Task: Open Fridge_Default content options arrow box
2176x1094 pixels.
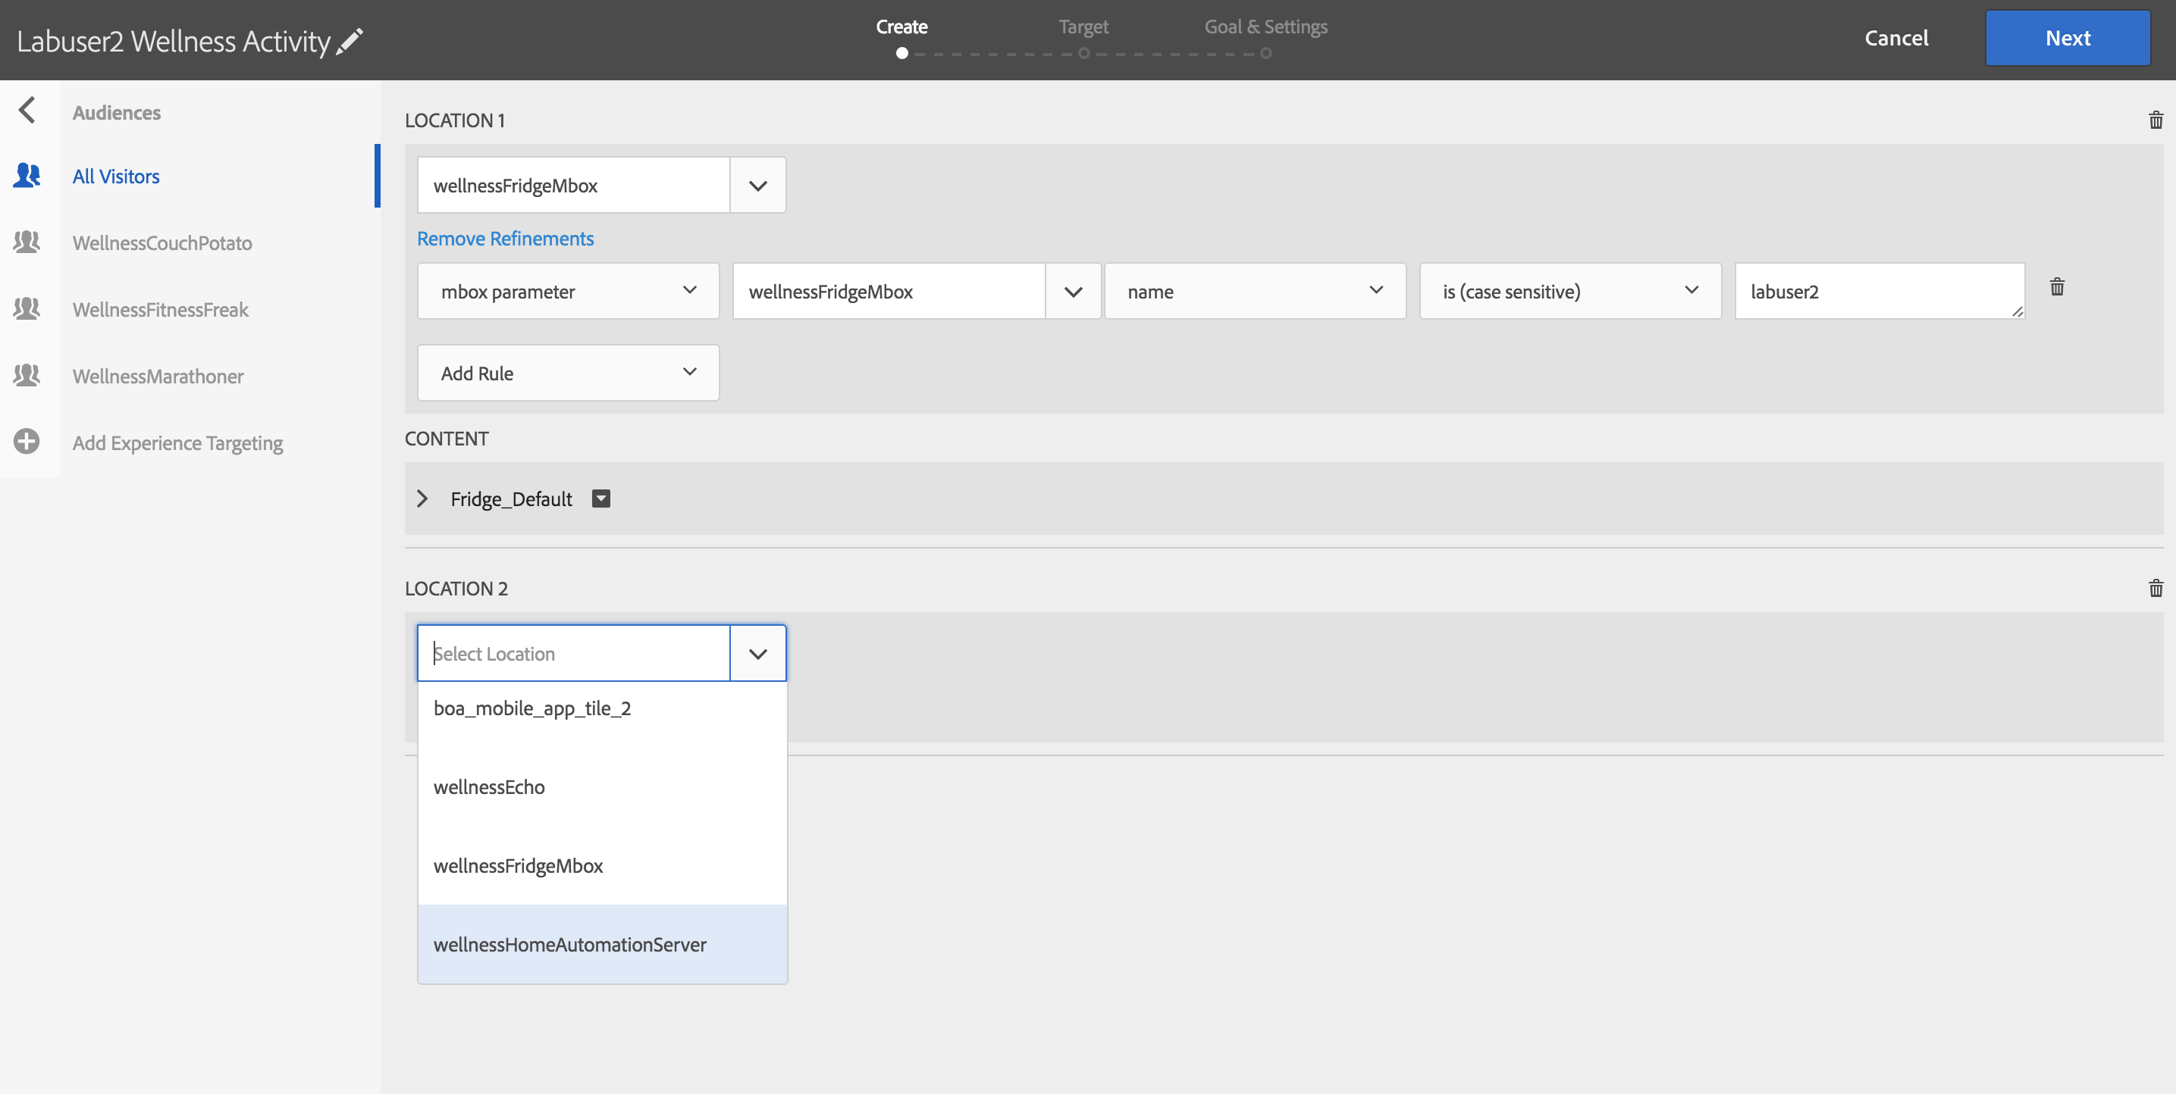Action: click(x=600, y=499)
